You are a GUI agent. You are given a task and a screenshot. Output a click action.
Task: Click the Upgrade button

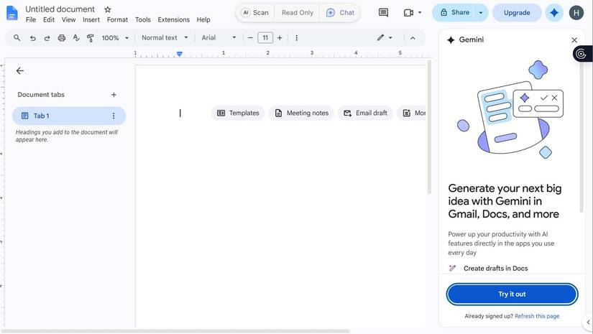point(517,12)
